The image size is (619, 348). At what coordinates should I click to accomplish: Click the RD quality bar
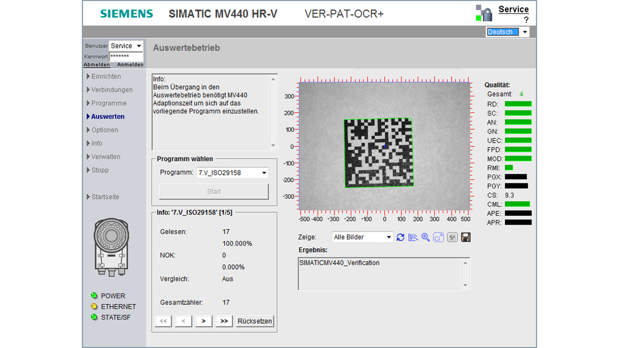(518, 104)
